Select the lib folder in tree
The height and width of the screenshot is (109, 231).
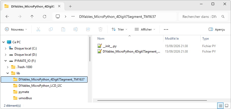(x=18, y=73)
